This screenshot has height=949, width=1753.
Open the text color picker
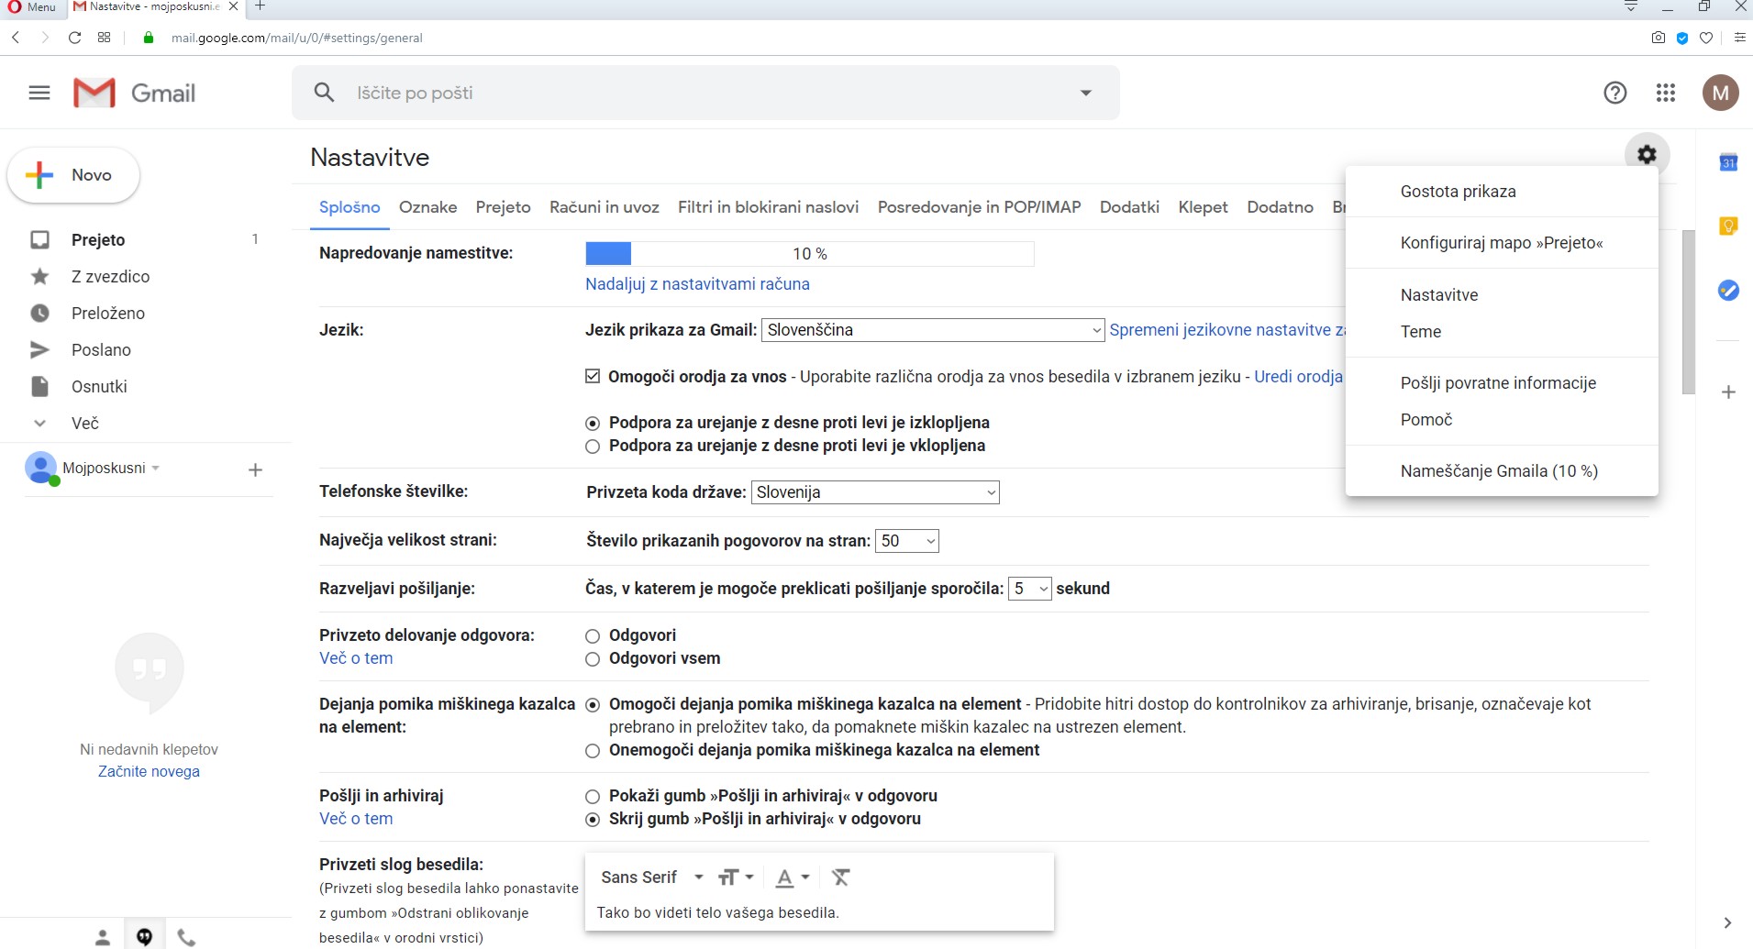(x=792, y=877)
